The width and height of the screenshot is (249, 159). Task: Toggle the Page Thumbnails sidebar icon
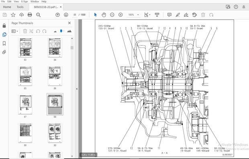coord(4,34)
